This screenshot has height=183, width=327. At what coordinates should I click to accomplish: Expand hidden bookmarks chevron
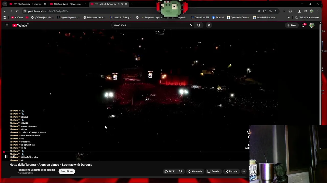tap(288, 18)
